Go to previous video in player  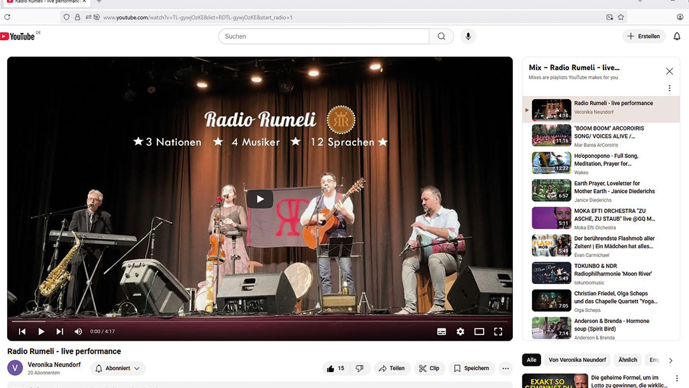(x=22, y=332)
